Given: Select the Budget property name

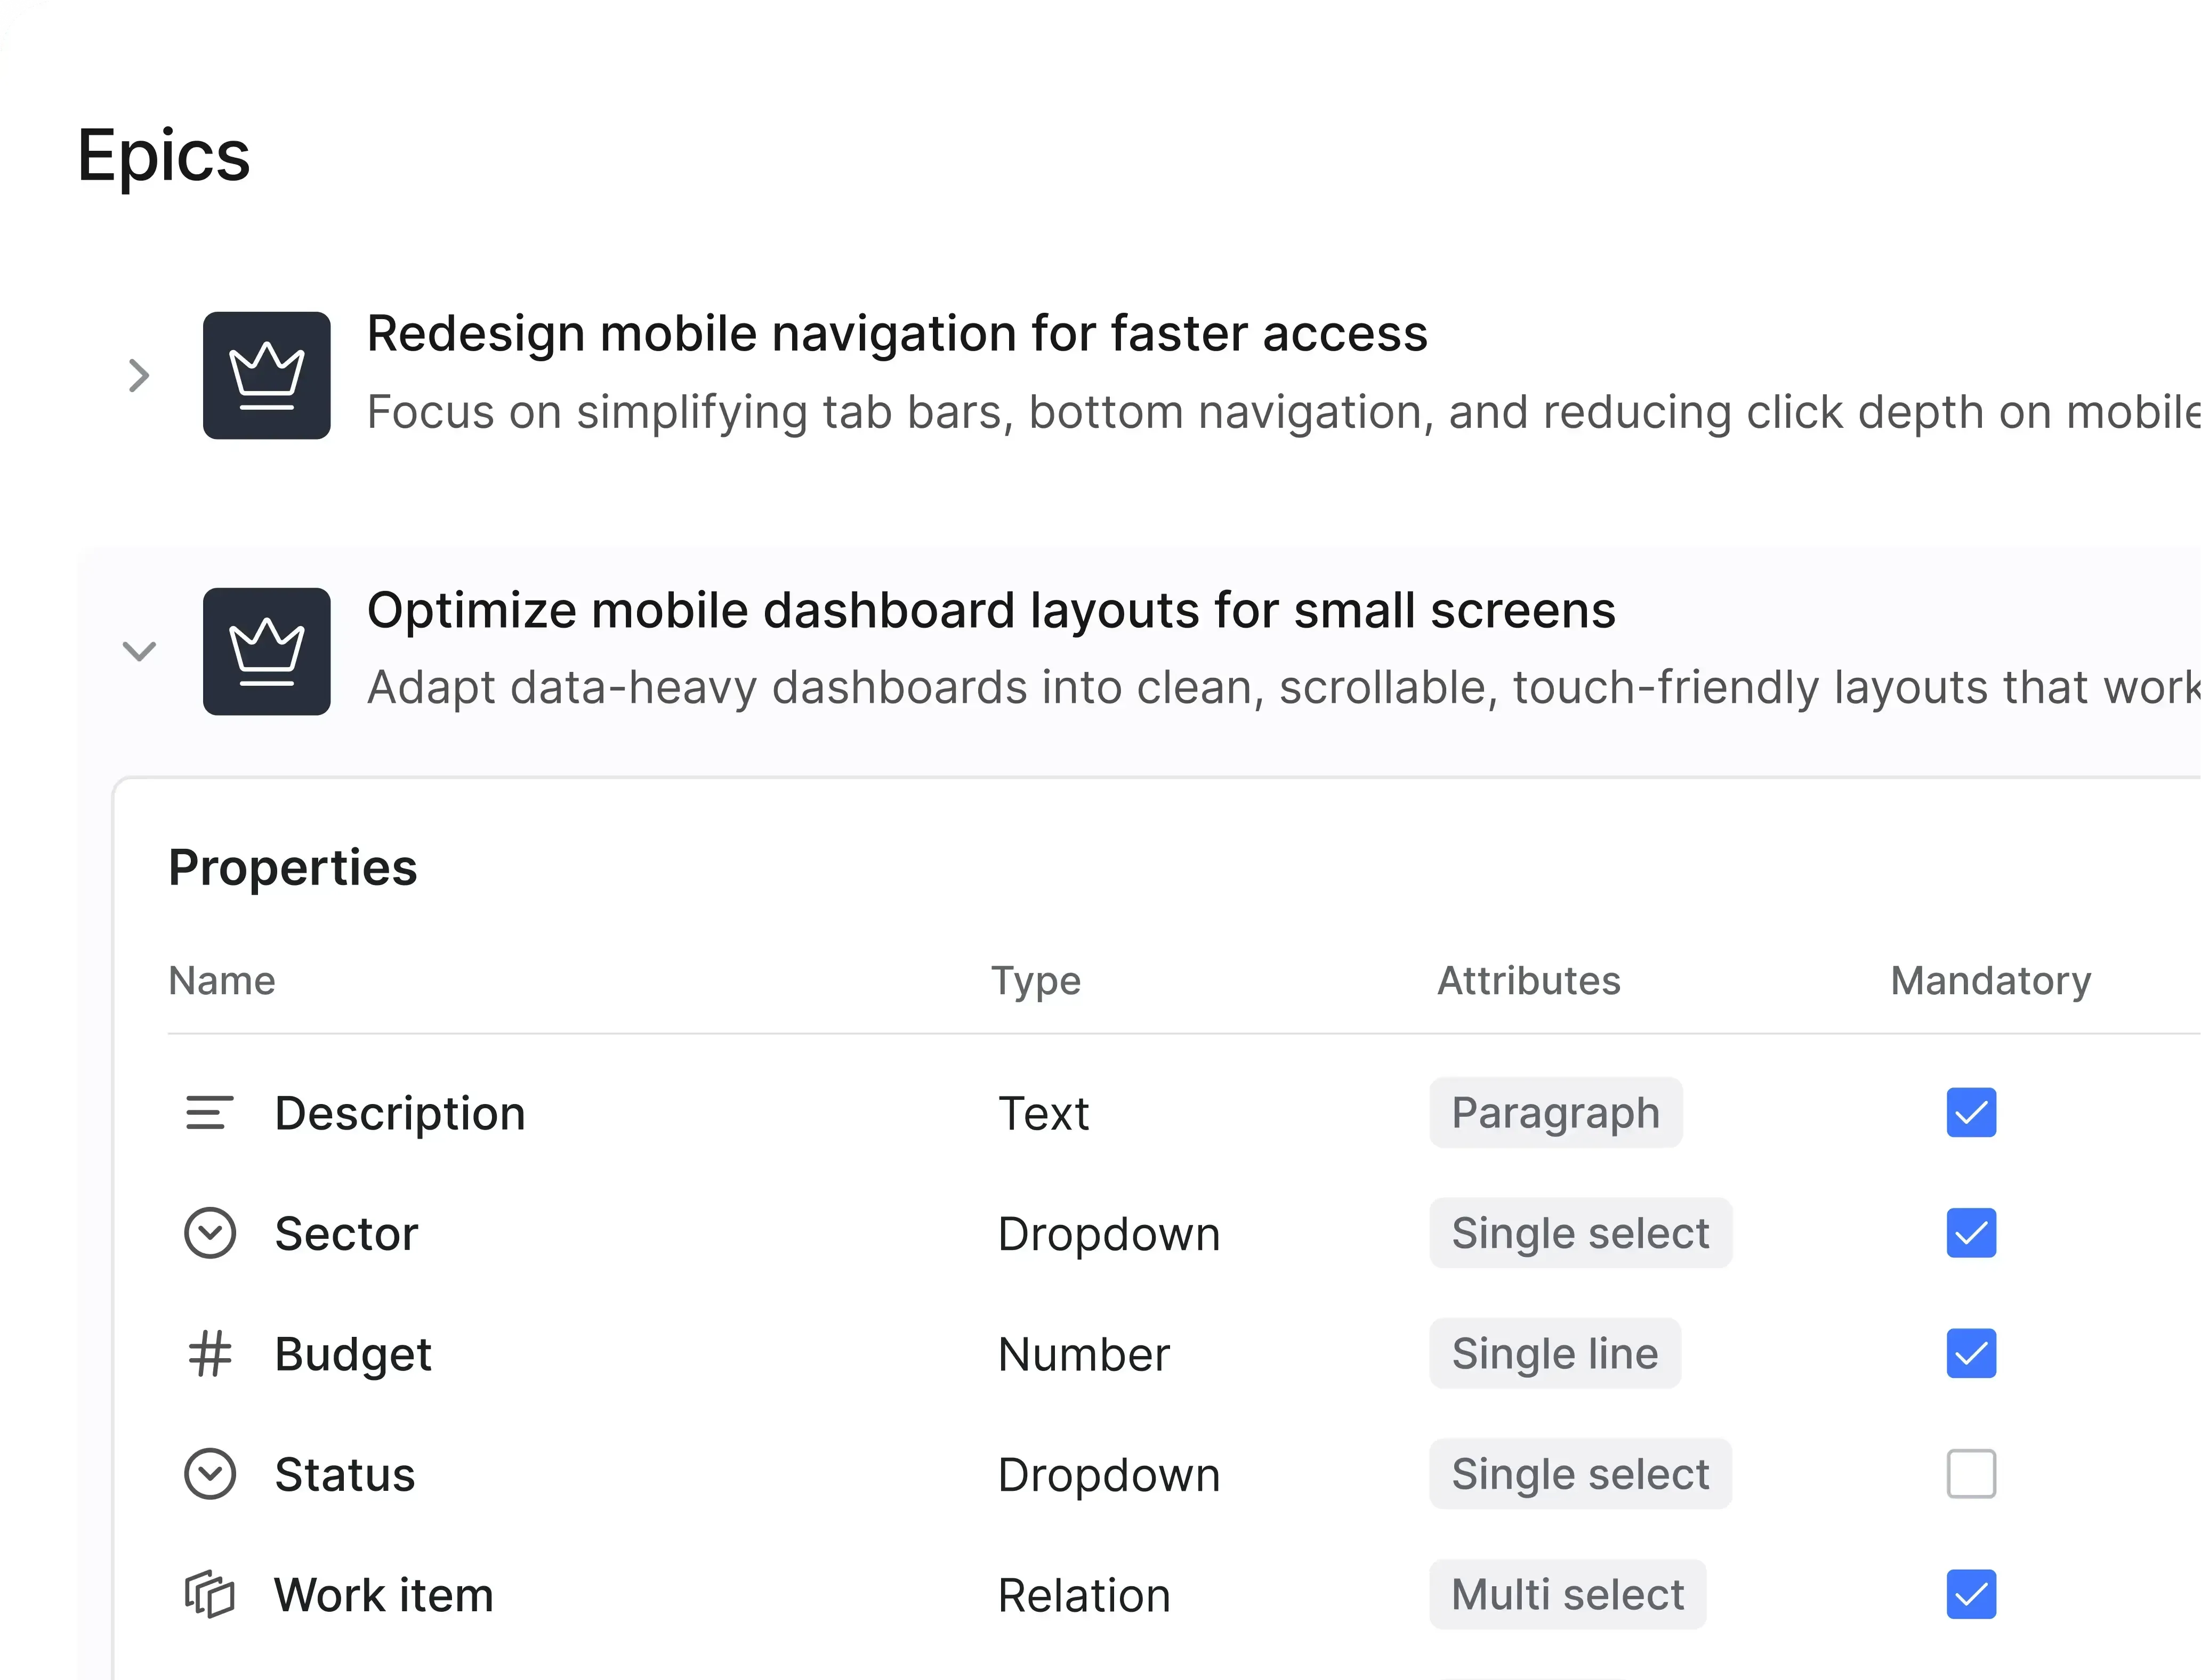Looking at the screenshot, I should (352, 1354).
